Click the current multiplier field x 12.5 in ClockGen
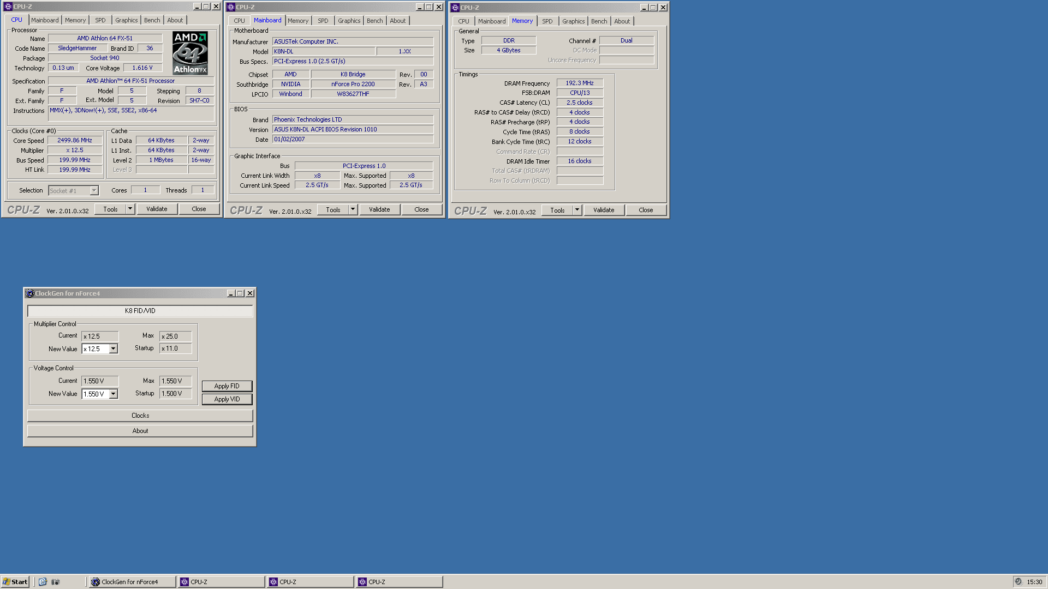 100,336
